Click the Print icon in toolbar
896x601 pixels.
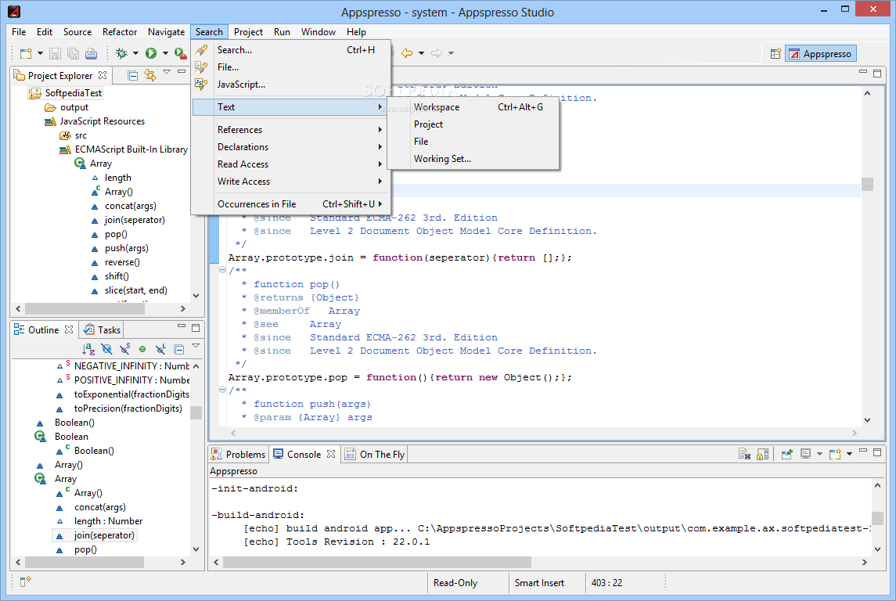click(x=91, y=53)
